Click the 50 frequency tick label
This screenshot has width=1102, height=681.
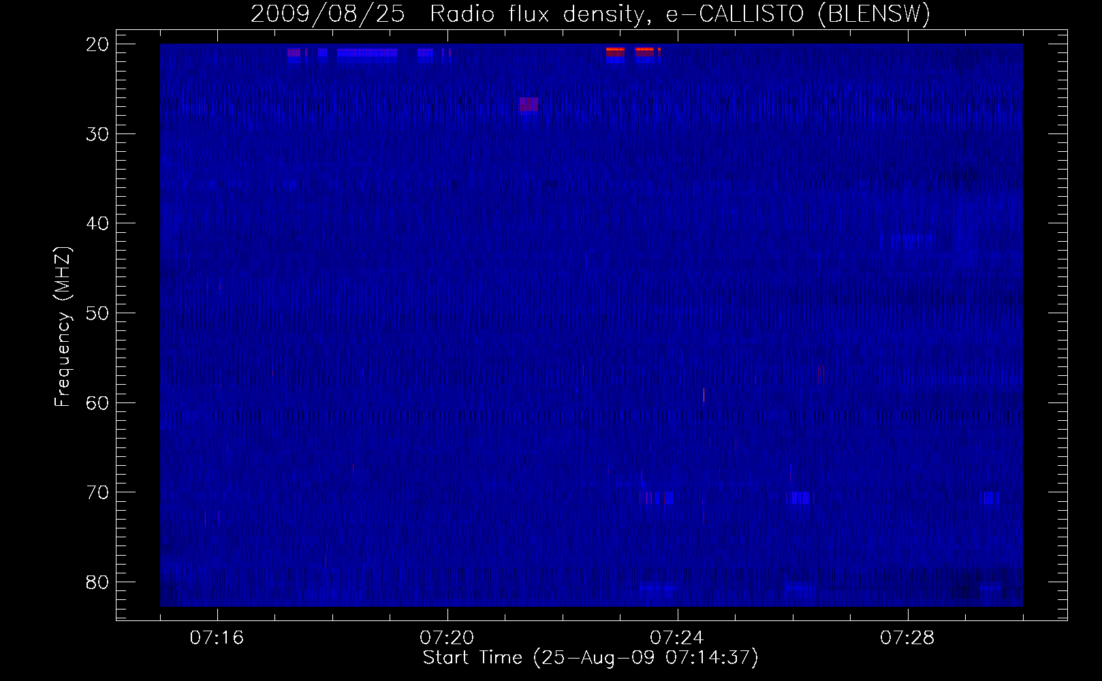pyautogui.click(x=97, y=313)
